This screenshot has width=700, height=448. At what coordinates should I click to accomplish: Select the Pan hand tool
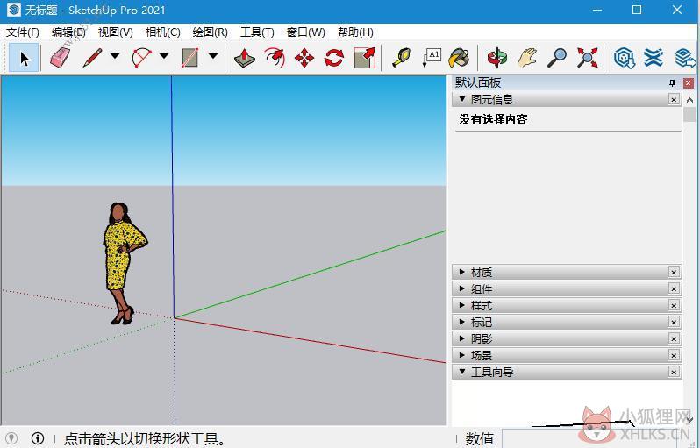(527, 58)
